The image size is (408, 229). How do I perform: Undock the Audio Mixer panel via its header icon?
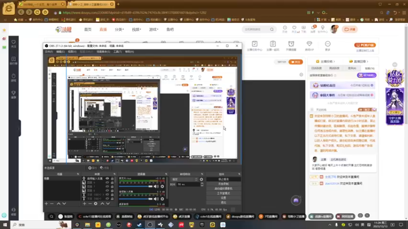tap(166, 174)
